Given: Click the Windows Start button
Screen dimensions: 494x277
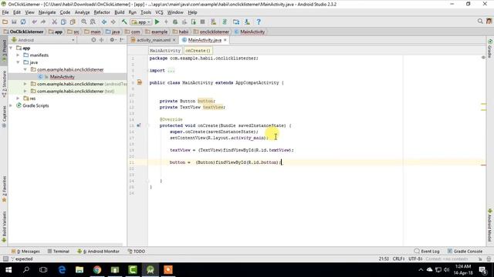Looking at the screenshot, I should click(x=8, y=270).
